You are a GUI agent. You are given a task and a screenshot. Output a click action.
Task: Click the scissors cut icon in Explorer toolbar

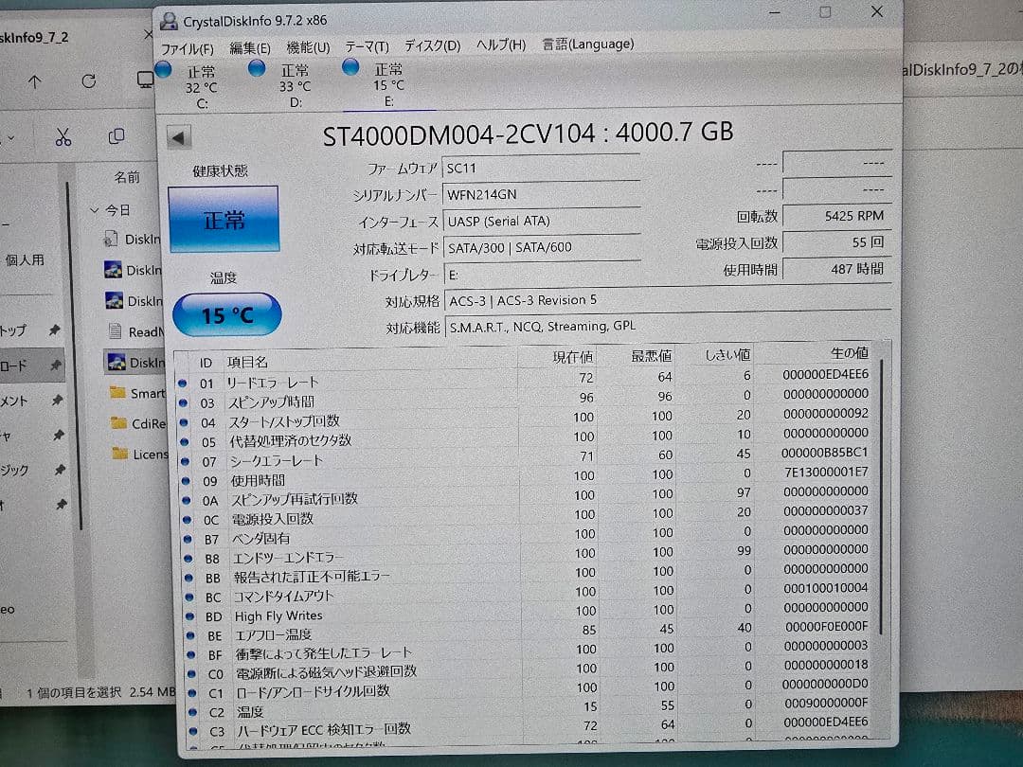[63, 136]
